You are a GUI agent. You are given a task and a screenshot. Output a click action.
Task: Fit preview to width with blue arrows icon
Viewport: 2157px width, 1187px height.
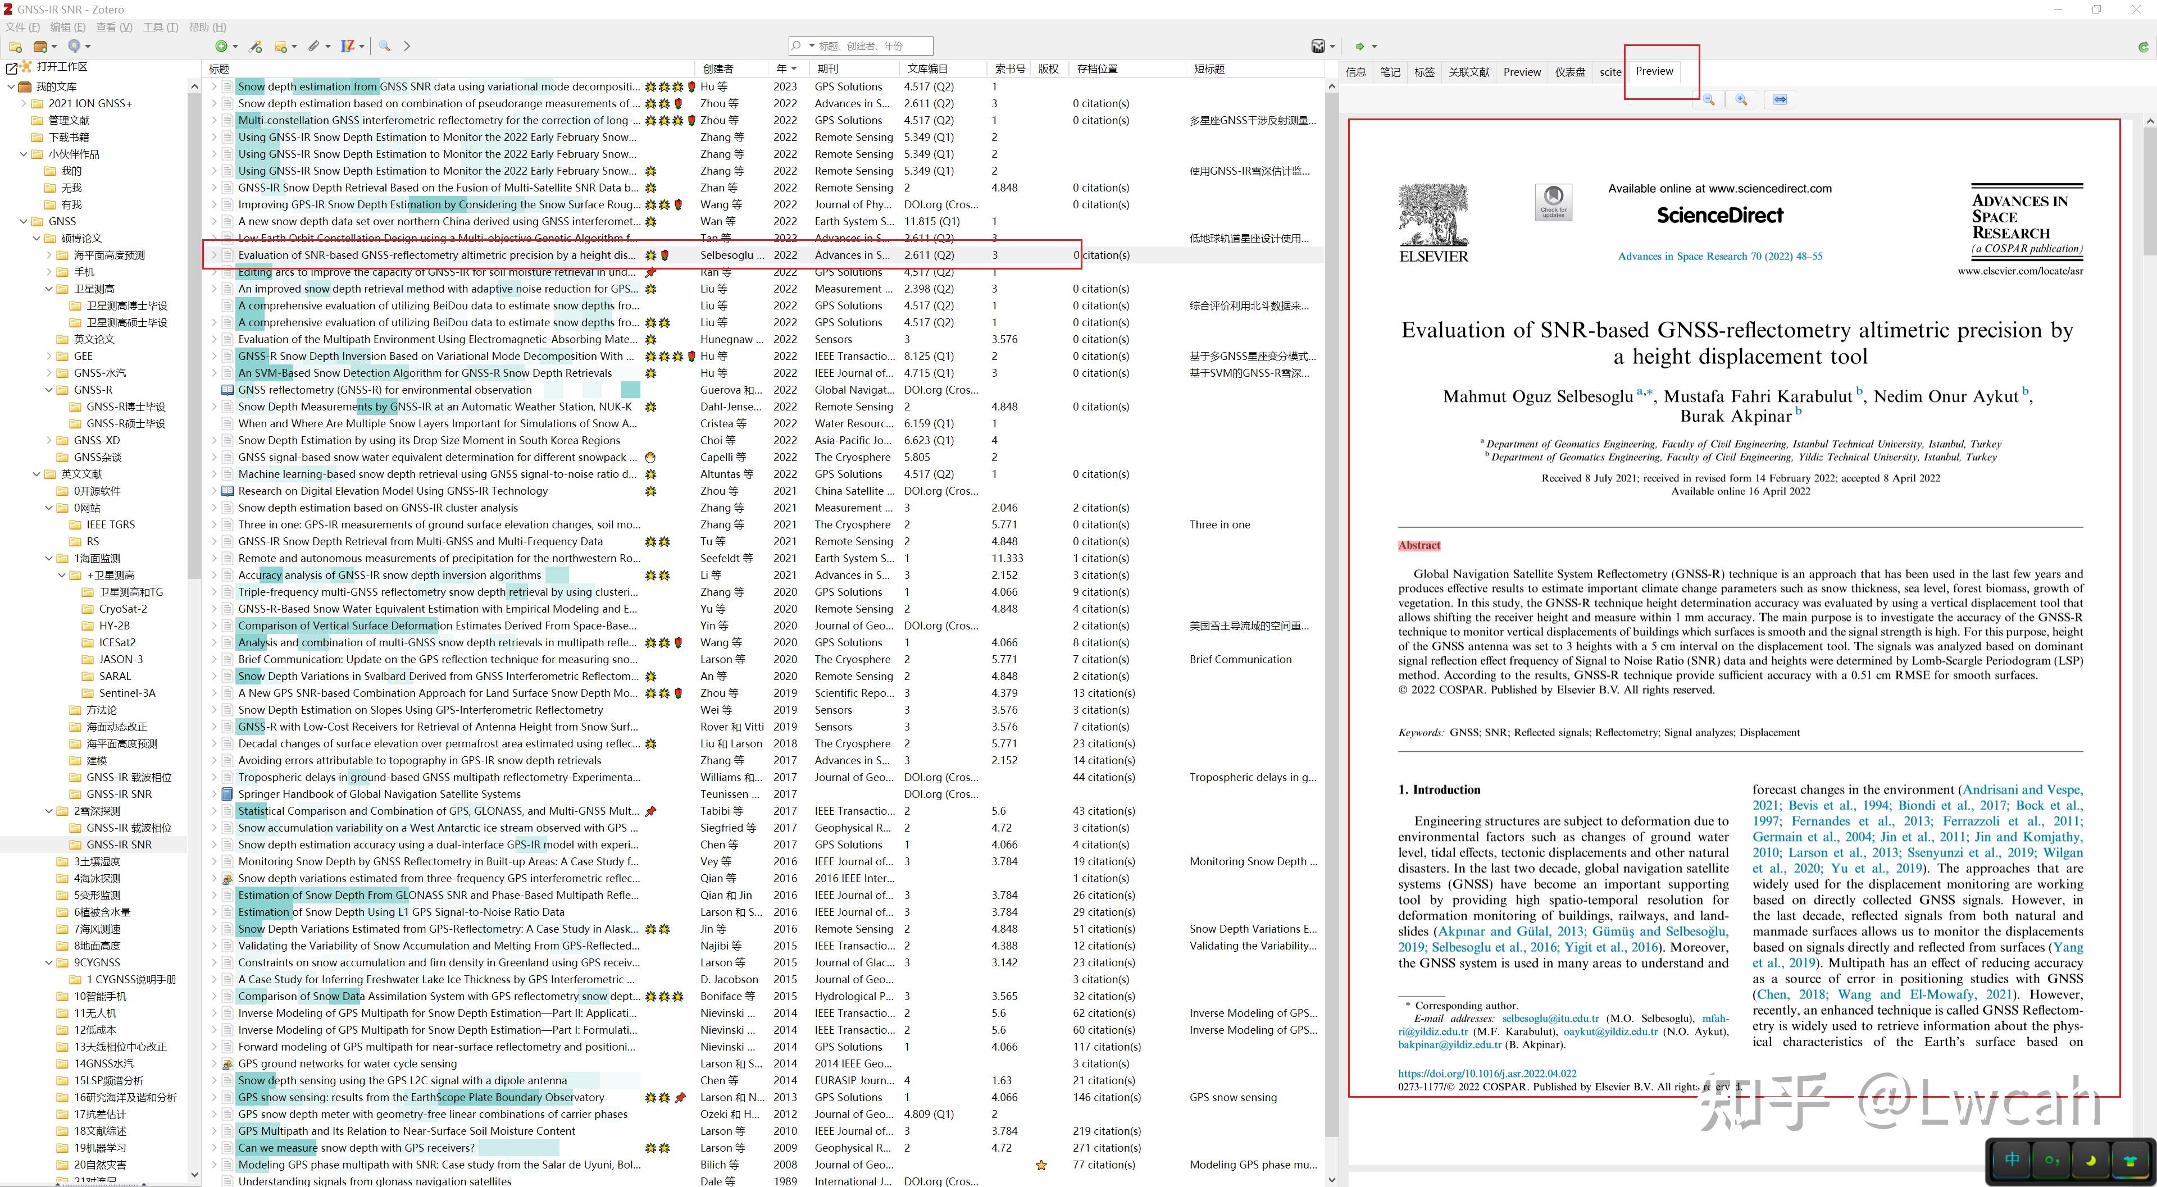click(x=1780, y=99)
